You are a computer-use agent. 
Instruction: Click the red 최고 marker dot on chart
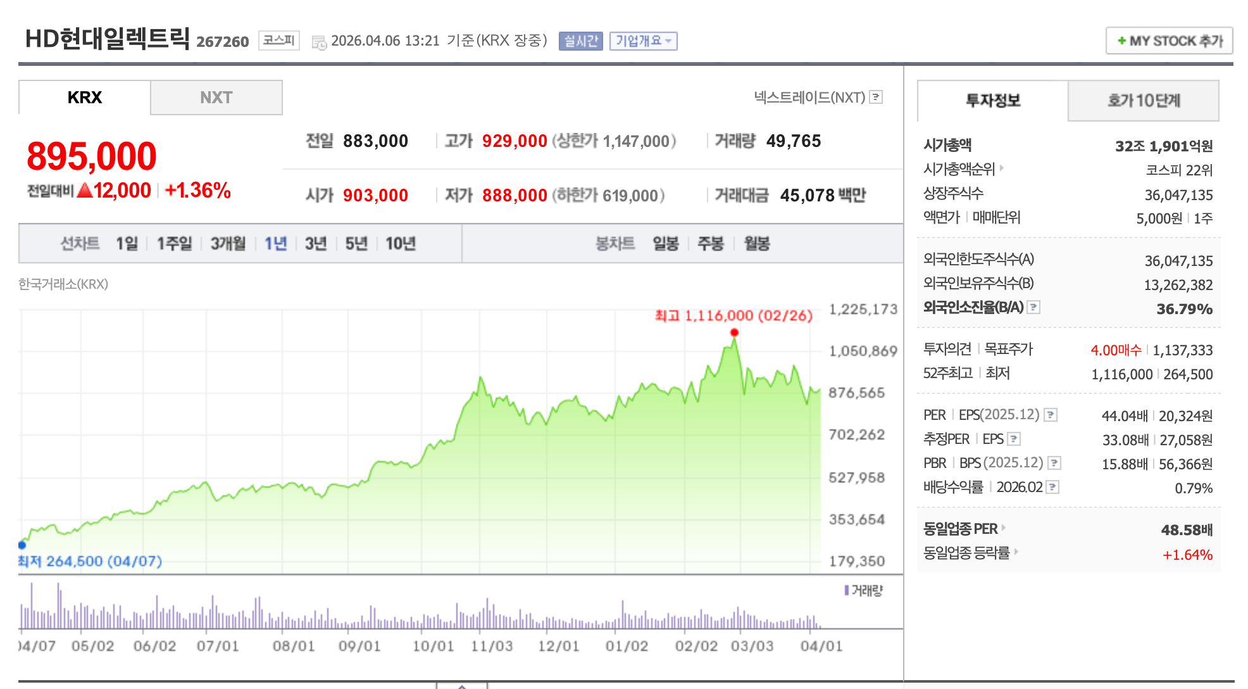[734, 332]
